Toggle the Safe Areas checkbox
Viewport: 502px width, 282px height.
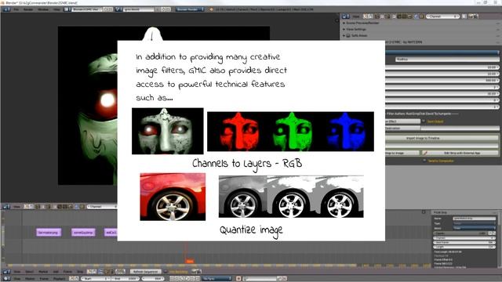(348, 35)
